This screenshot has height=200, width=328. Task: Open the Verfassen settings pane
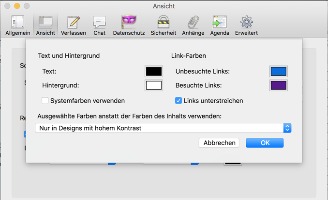74,25
